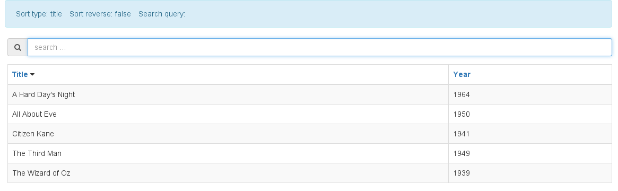Select the 1939 year cell
This screenshot has height=191, width=618.
[530, 173]
